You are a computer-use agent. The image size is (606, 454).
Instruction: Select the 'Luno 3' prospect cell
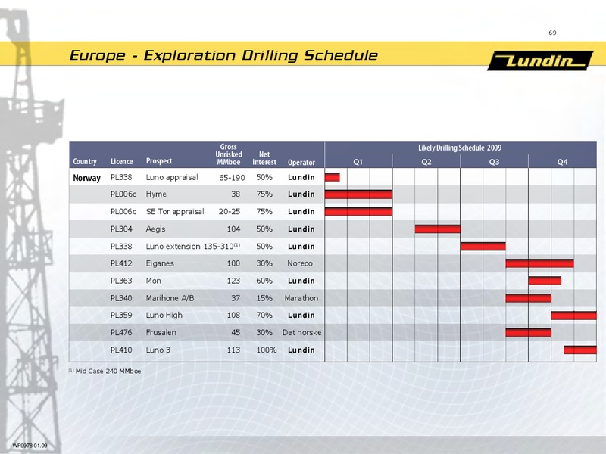coord(158,350)
